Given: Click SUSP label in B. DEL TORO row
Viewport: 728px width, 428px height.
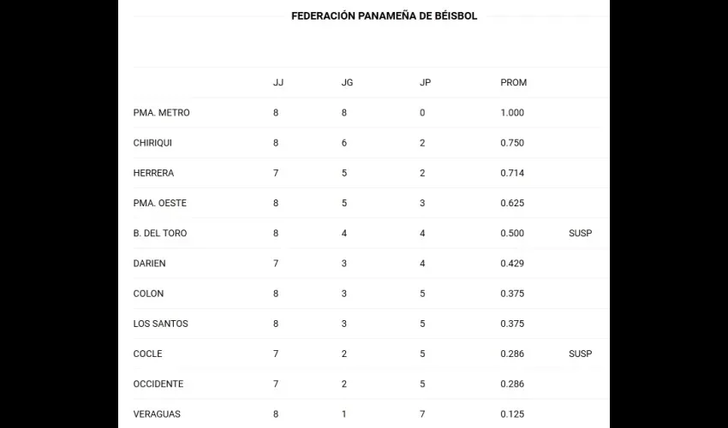Looking at the screenshot, I should (581, 234).
